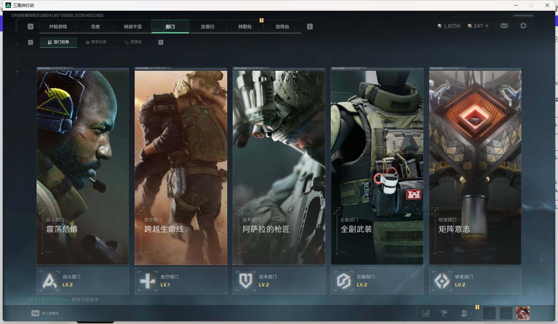Screen dimensions: 558x324
Task: Switch to the 特战干员 tab
Action: (x=133, y=27)
